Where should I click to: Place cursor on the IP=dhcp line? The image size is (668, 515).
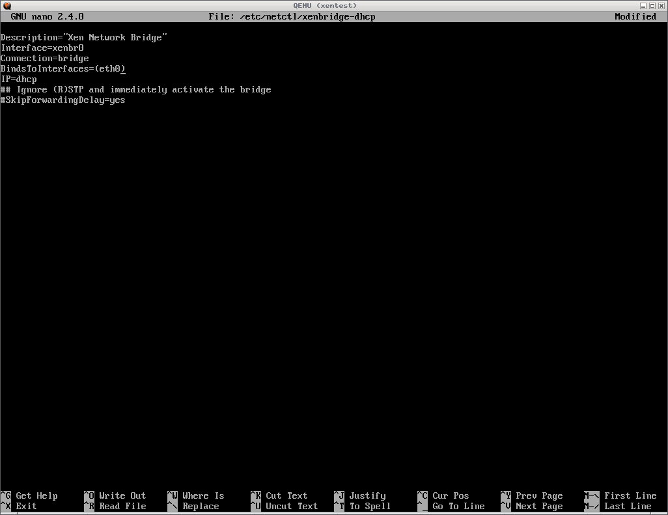tap(19, 79)
